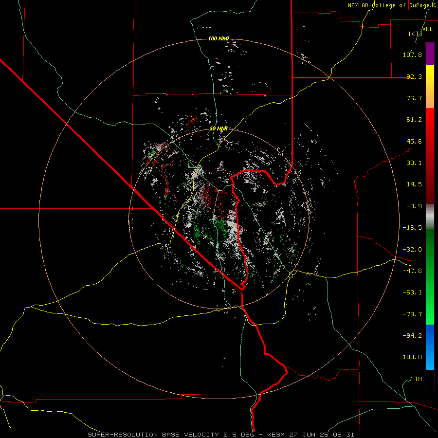Click the -94.2 velocity scale value
This screenshot has width=438, height=438.
click(x=412, y=335)
